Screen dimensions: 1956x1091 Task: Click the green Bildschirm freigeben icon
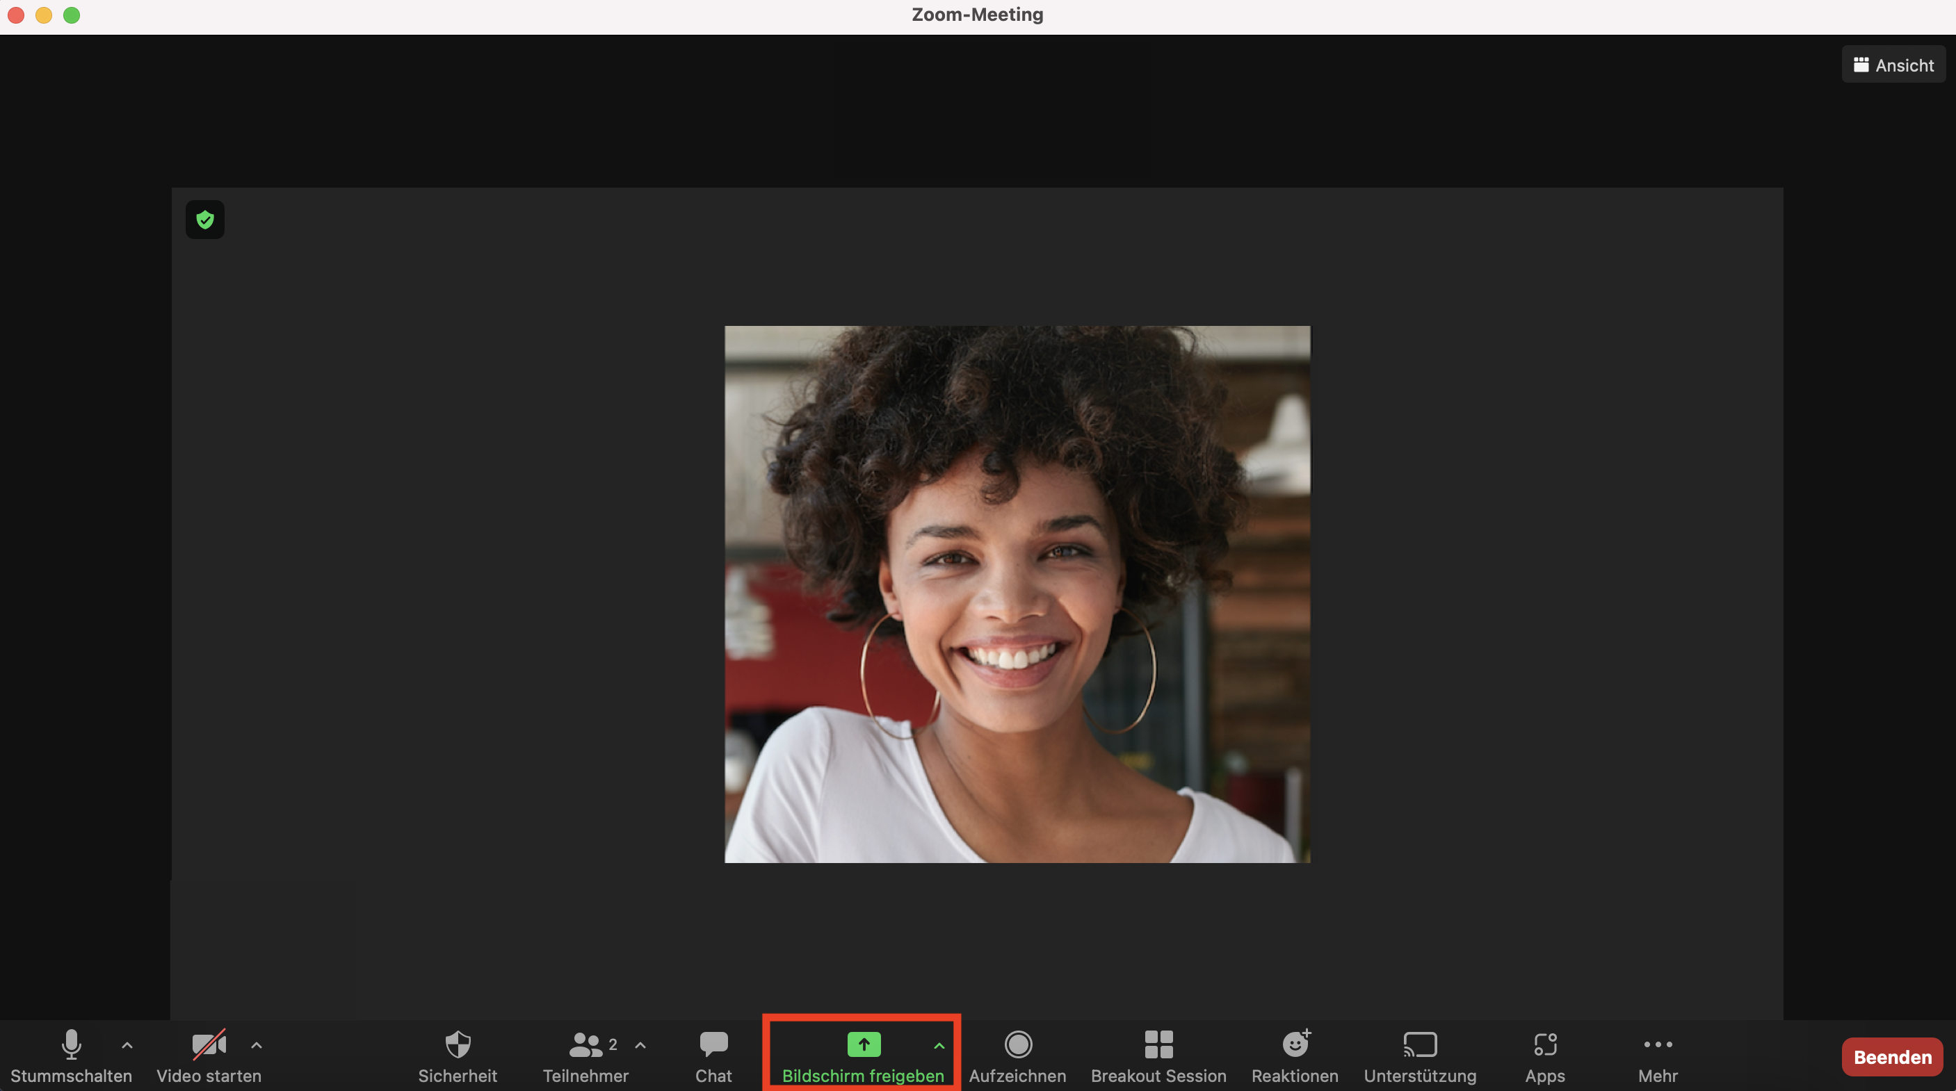tap(864, 1044)
